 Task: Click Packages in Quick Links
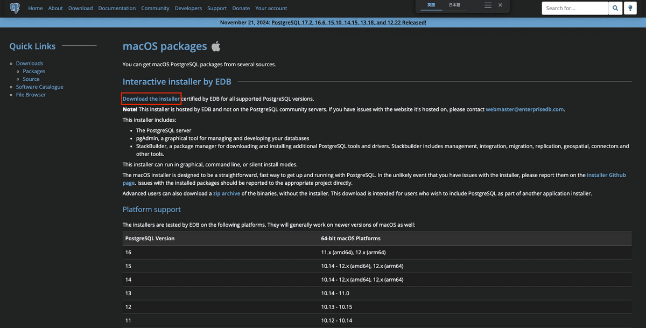pos(34,71)
